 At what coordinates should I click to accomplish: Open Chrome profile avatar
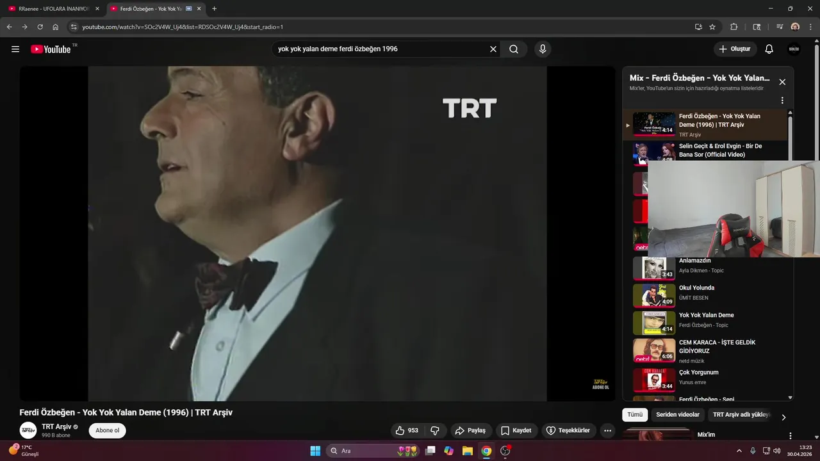795,27
